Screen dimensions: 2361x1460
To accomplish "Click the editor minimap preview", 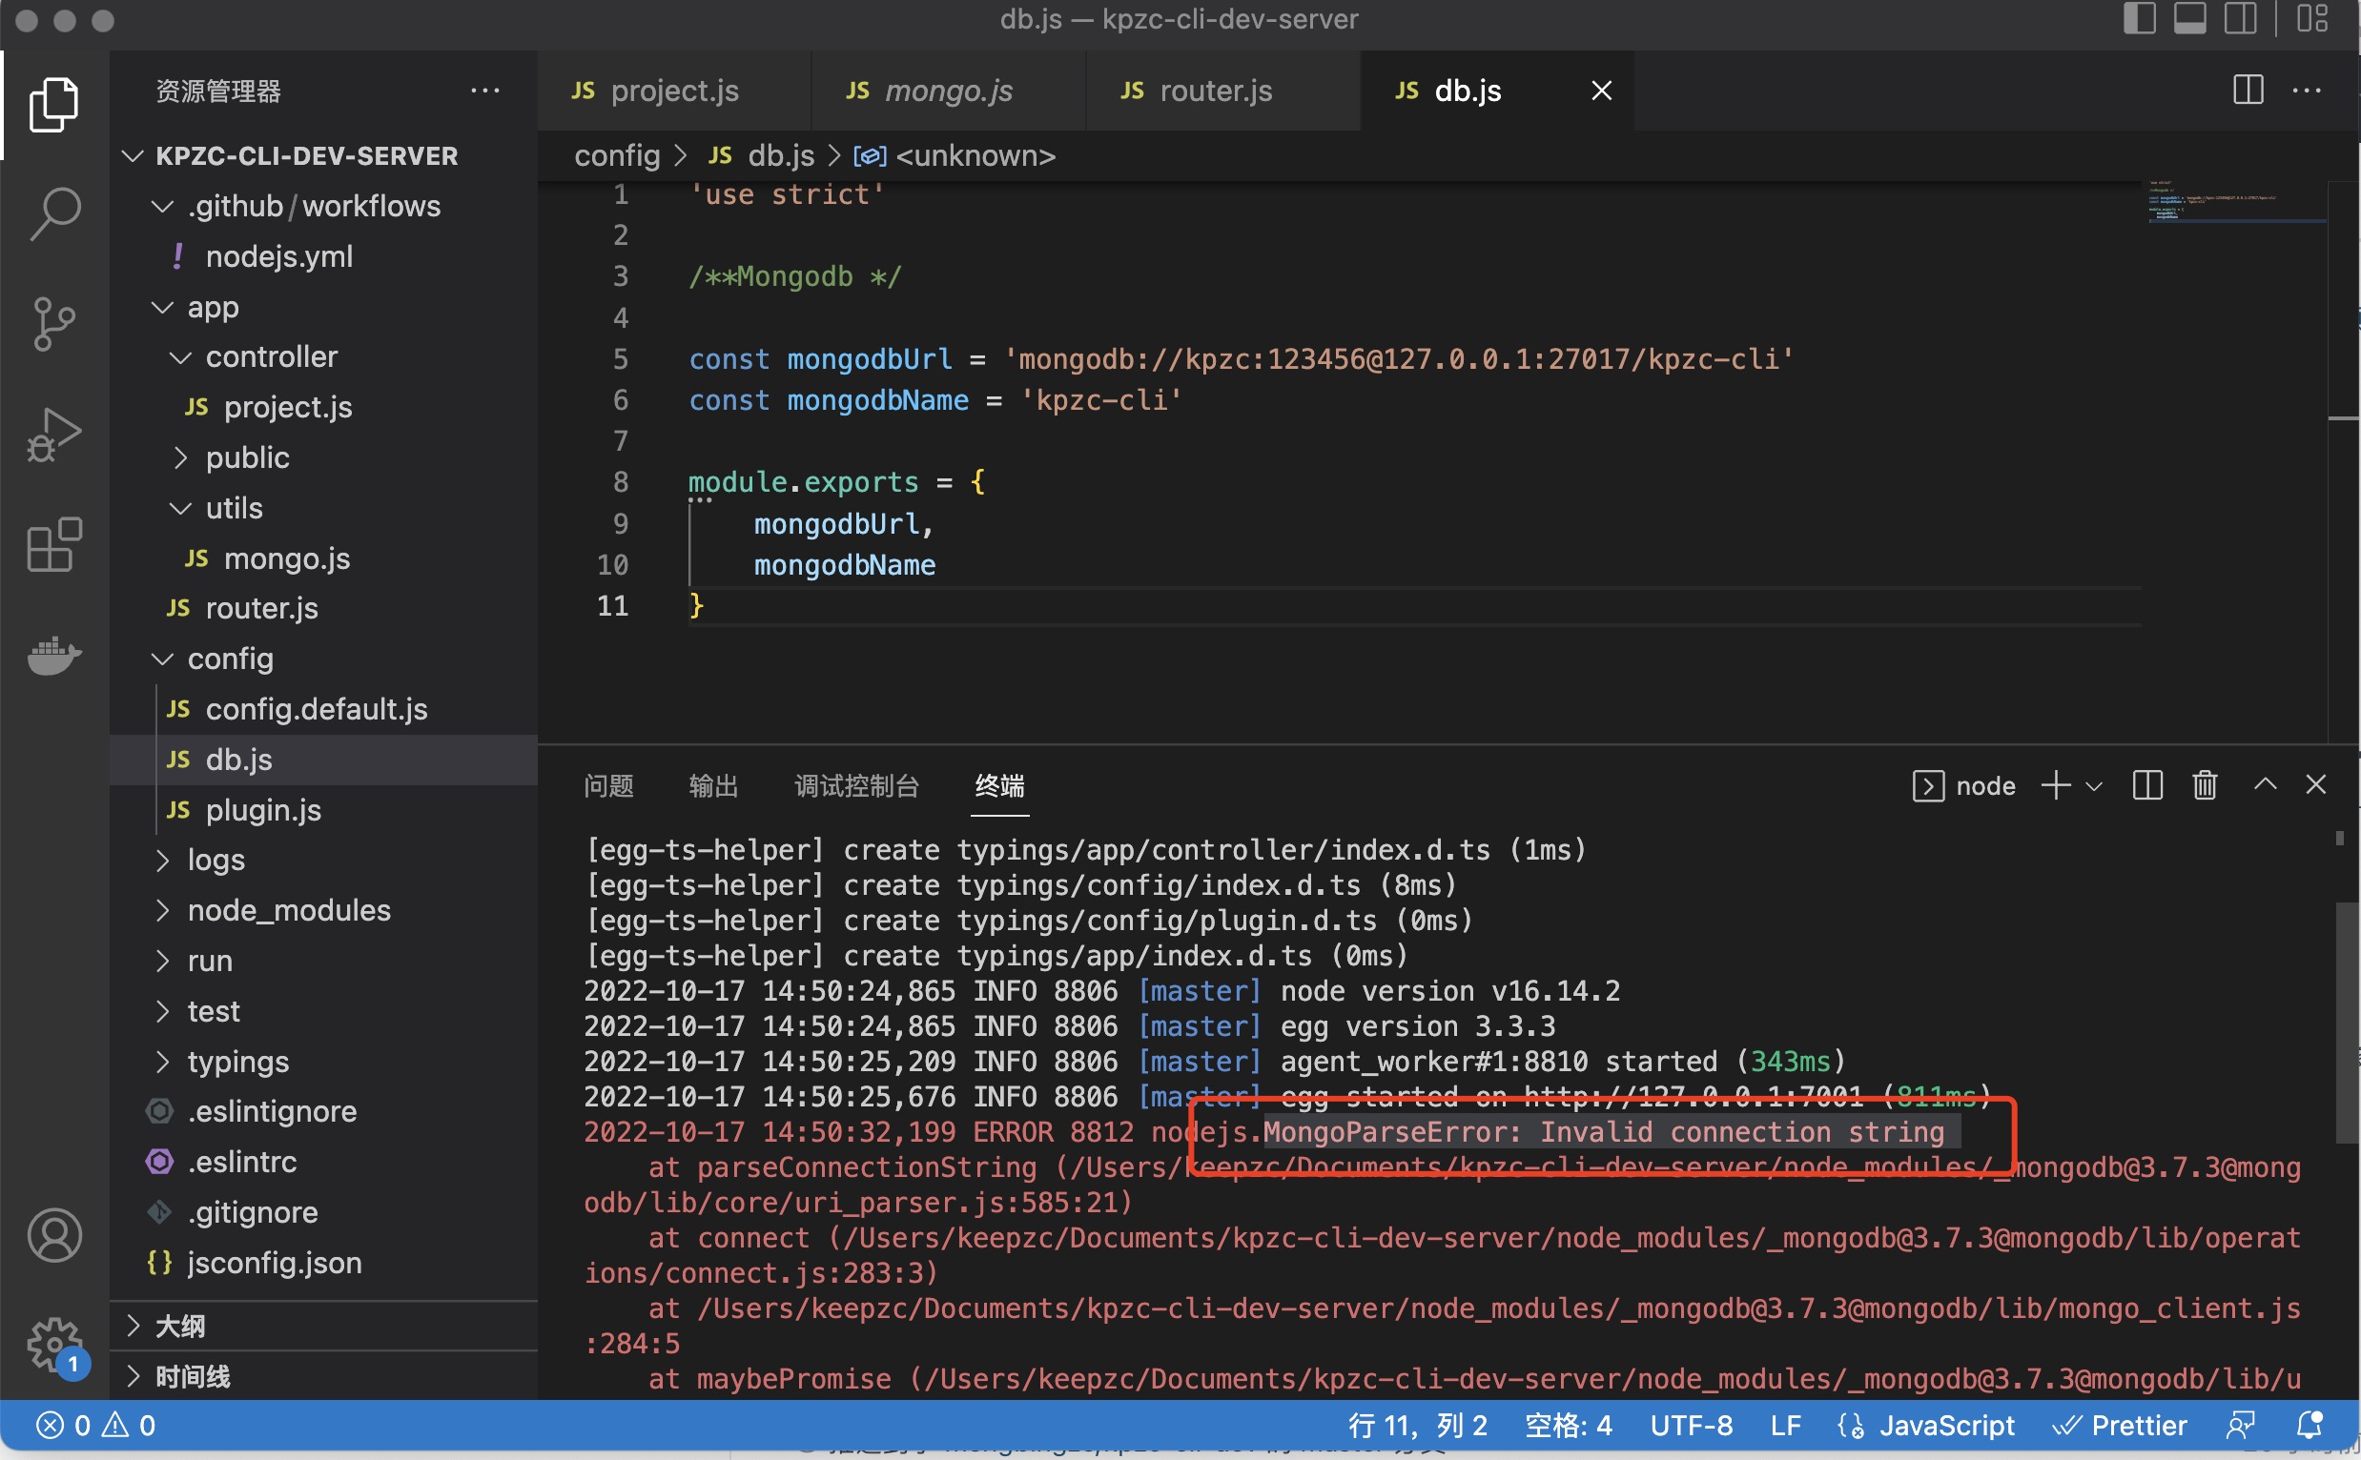I will 2234,202.
